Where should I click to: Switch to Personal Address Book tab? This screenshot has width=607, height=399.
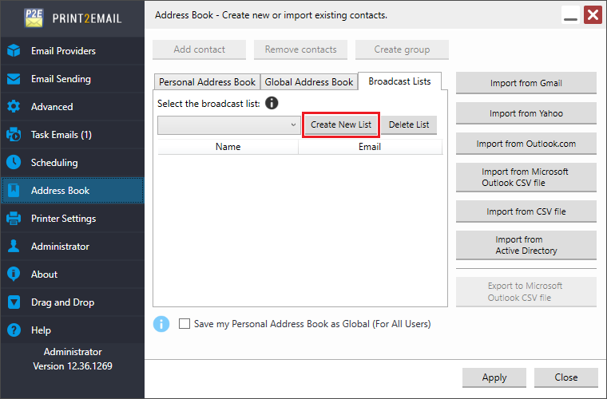click(207, 82)
